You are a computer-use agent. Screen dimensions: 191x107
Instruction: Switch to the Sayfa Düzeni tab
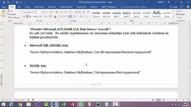(x=39, y=7)
